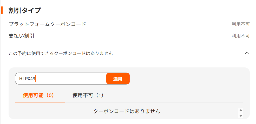256x124 pixels.
Task: Click the scroll up arrow in the coupon list
Action: (241, 110)
